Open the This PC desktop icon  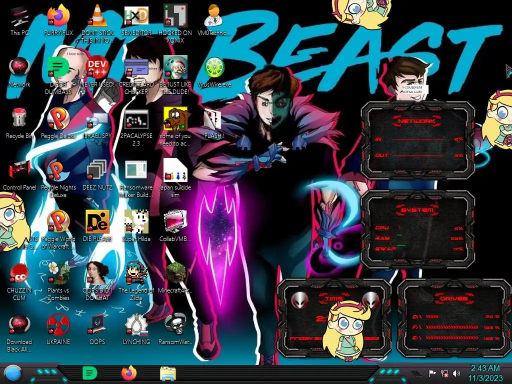19,21
